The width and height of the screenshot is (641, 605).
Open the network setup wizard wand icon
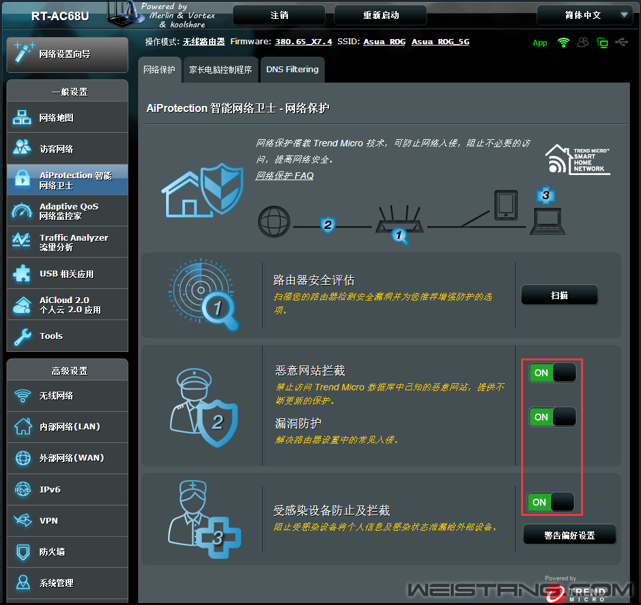pyautogui.click(x=23, y=53)
